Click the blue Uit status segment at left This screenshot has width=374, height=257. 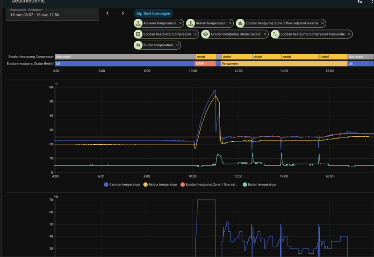pyautogui.click(x=125, y=64)
